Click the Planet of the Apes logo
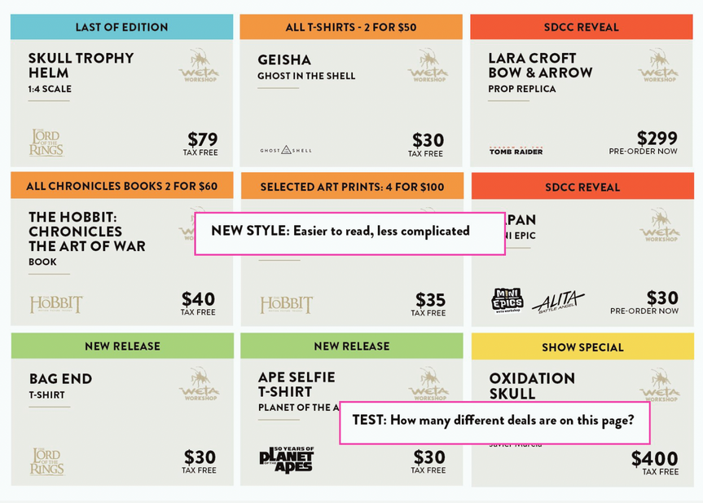This screenshot has width=703, height=503. pyautogui.click(x=286, y=459)
